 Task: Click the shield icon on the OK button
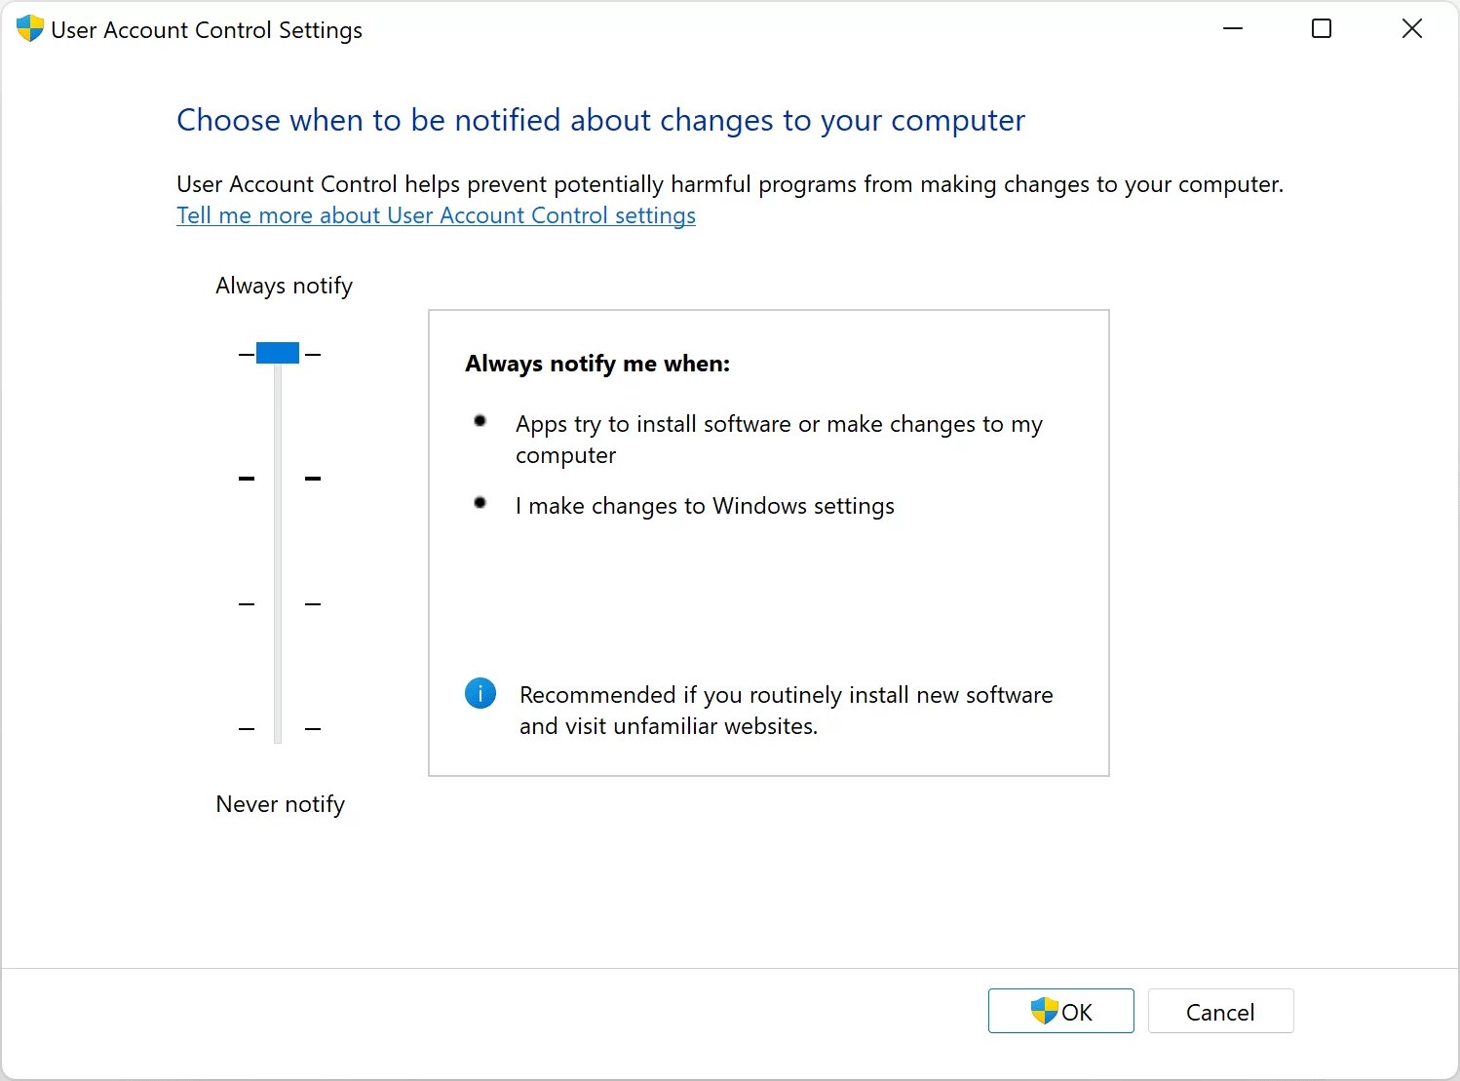1044,1011
